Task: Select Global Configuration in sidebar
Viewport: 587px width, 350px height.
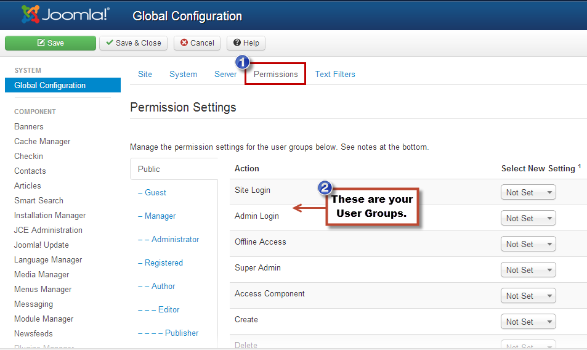Action: (63, 85)
